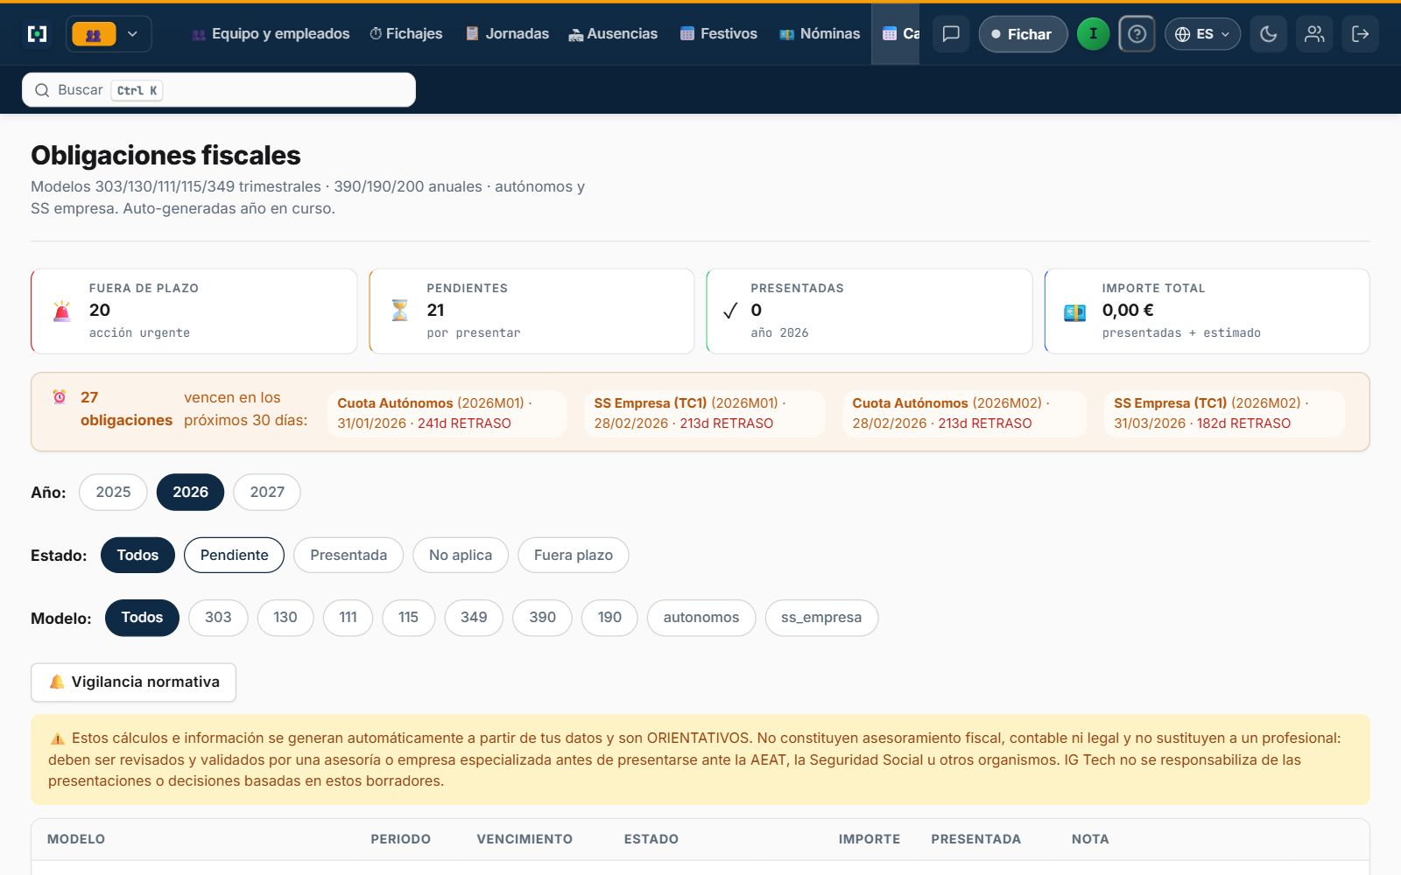Open the users icon in the header
Image resolution: width=1401 pixels, height=875 pixels.
(1314, 34)
